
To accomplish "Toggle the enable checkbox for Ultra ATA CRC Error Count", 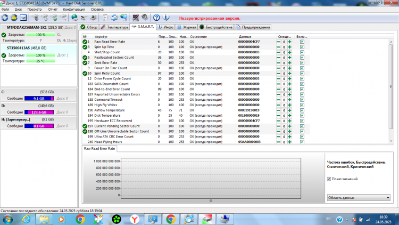I will point(302,136).
